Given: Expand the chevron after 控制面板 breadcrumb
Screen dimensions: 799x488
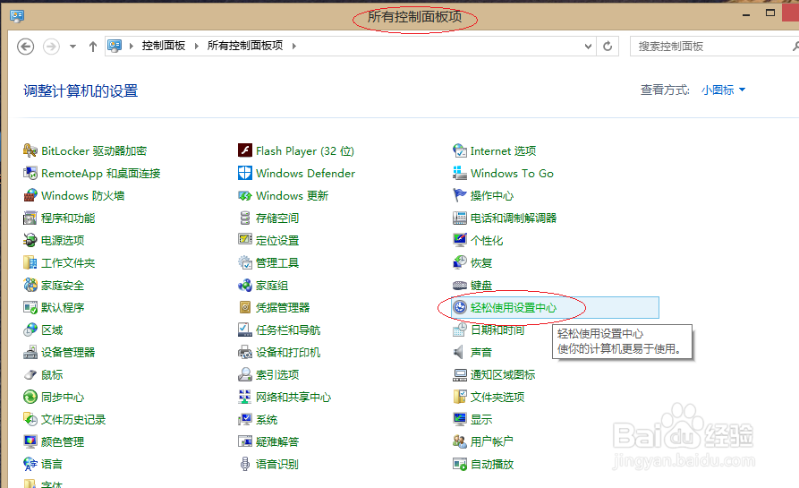Looking at the screenshot, I should click(197, 46).
